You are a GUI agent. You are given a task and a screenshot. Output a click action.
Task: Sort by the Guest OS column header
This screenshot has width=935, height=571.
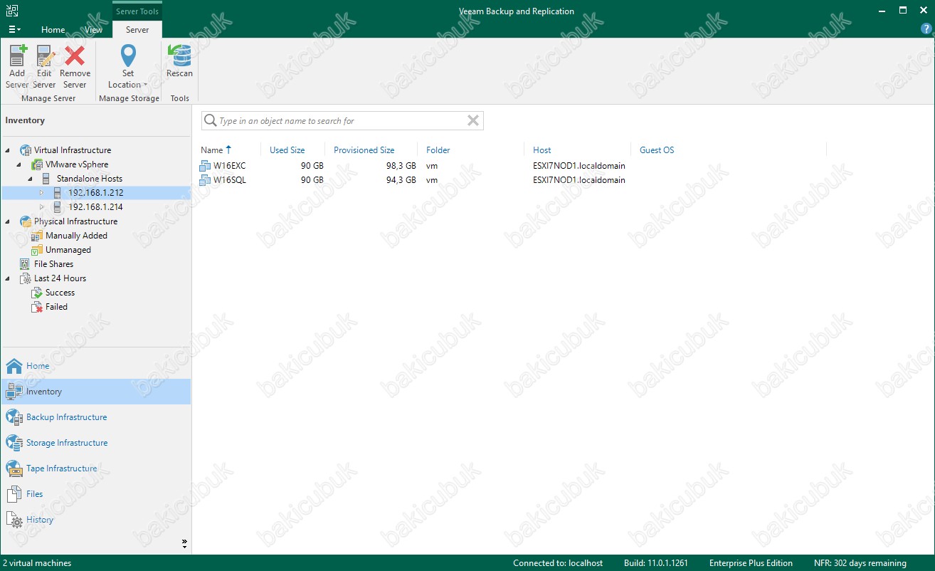point(657,150)
